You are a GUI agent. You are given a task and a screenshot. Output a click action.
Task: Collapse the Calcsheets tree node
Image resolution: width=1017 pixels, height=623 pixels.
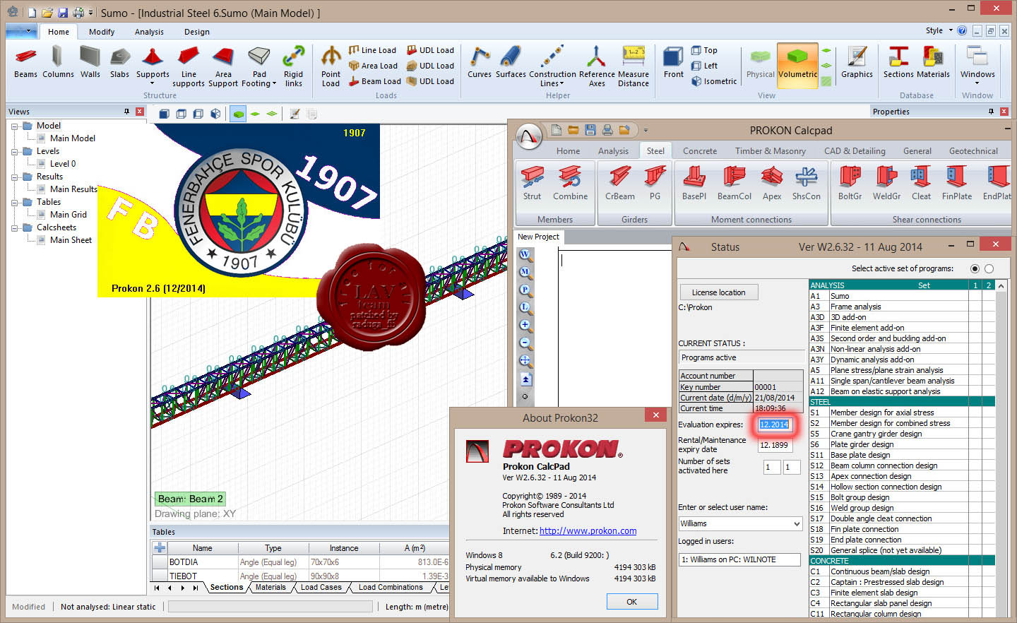point(15,228)
